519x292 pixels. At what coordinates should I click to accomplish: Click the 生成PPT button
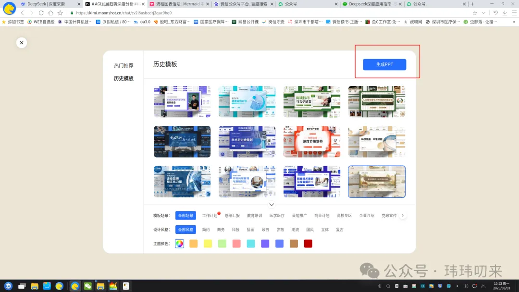(384, 64)
